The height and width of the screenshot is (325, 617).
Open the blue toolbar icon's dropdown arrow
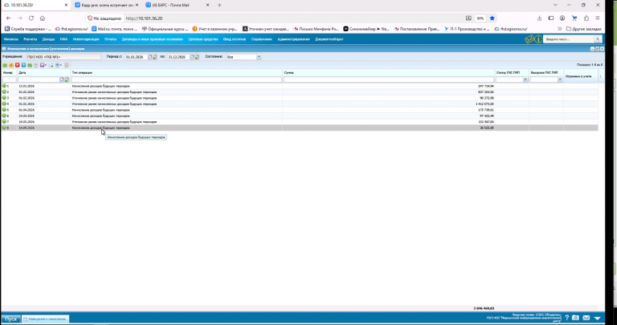[x=60, y=65]
